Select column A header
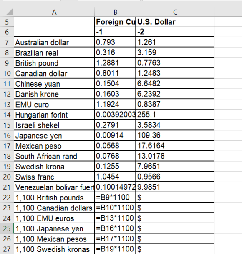242x254 pixels. (54, 12)
